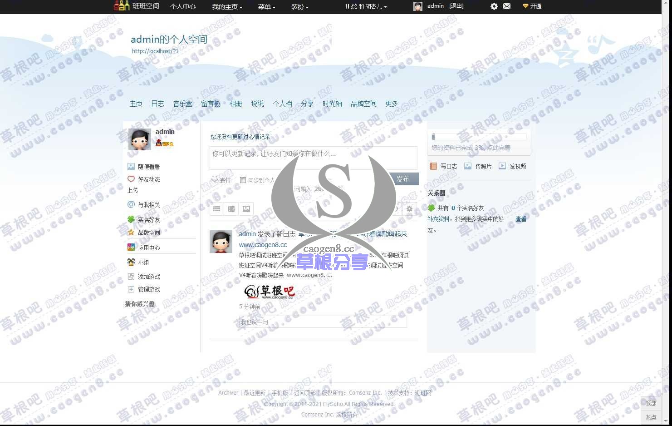Click the 表情 emoticon icon in post editor
672x426 pixels.
(215, 179)
